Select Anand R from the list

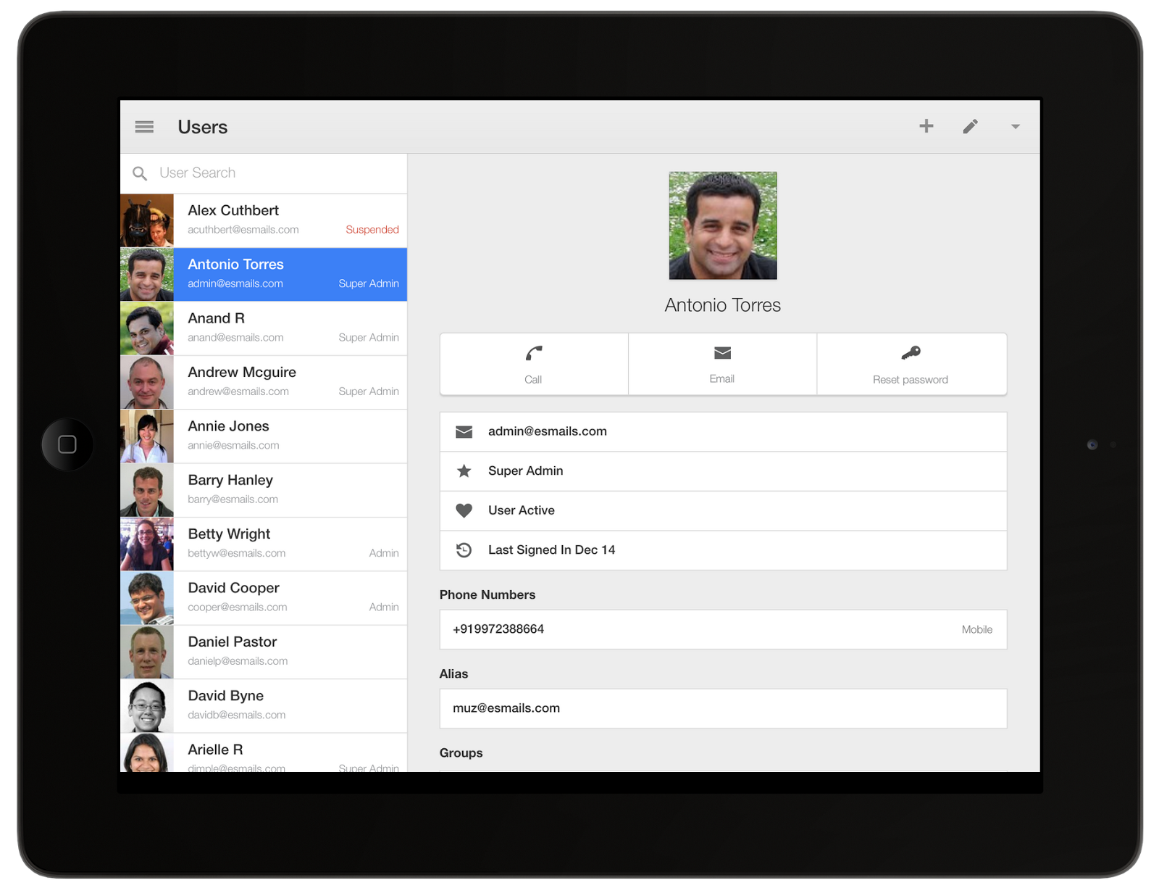(x=290, y=328)
